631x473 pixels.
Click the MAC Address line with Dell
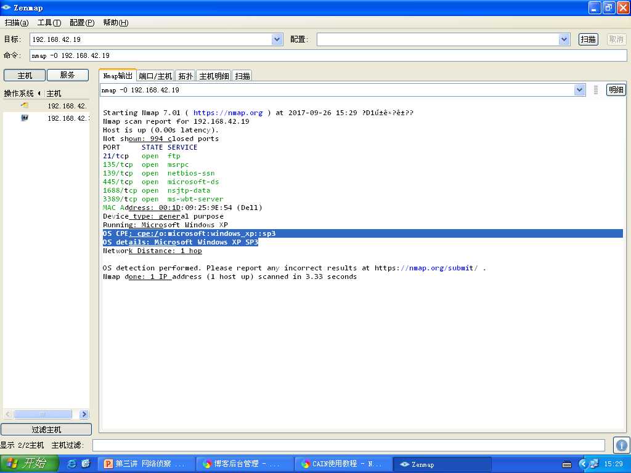tap(182, 208)
